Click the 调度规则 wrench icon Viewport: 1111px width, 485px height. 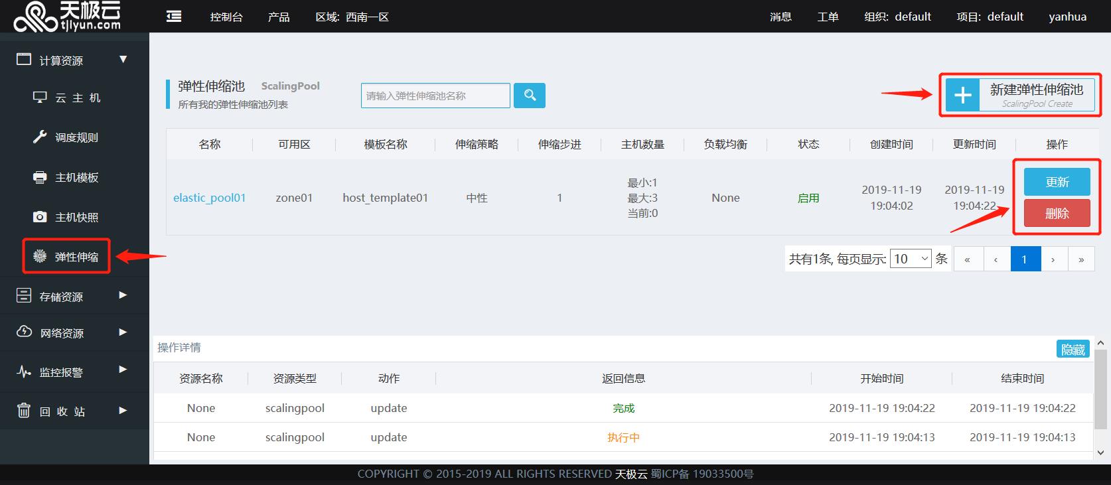pyautogui.click(x=40, y=137)
